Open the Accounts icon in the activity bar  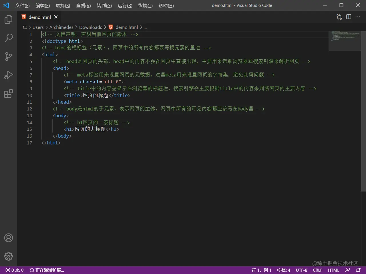pyautogui.click(x=8, y=237)
